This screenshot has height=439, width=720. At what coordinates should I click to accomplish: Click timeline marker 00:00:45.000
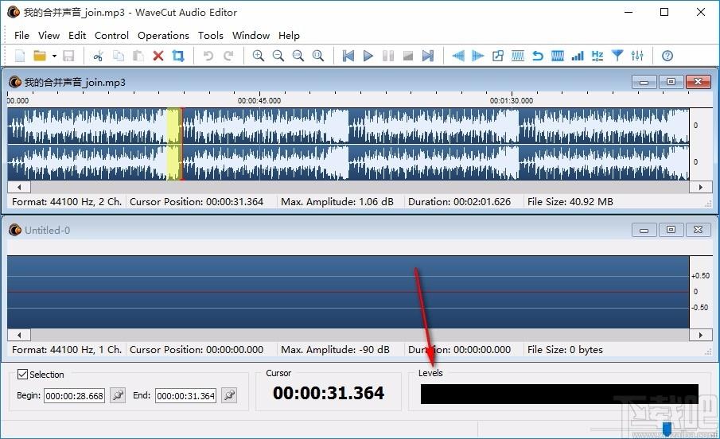coord(259,100)
